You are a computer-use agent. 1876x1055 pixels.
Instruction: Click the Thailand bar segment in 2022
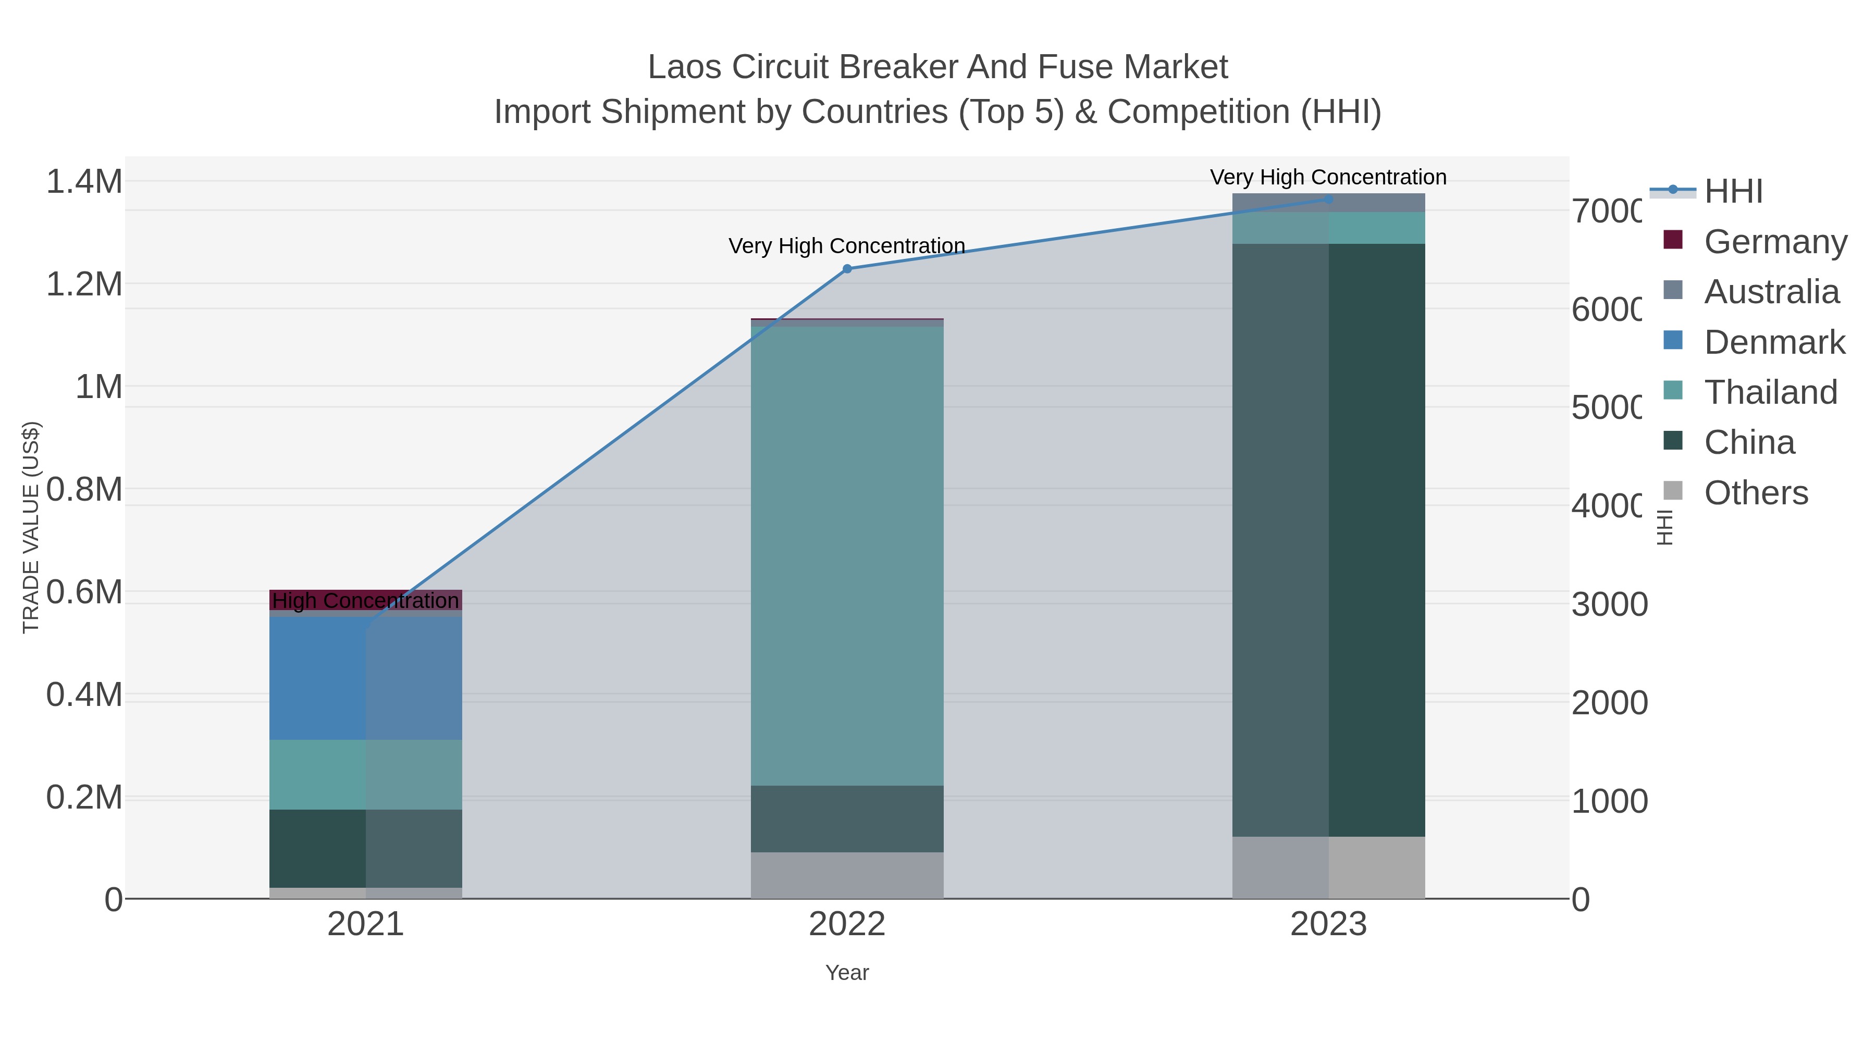[x=847, y=555]
